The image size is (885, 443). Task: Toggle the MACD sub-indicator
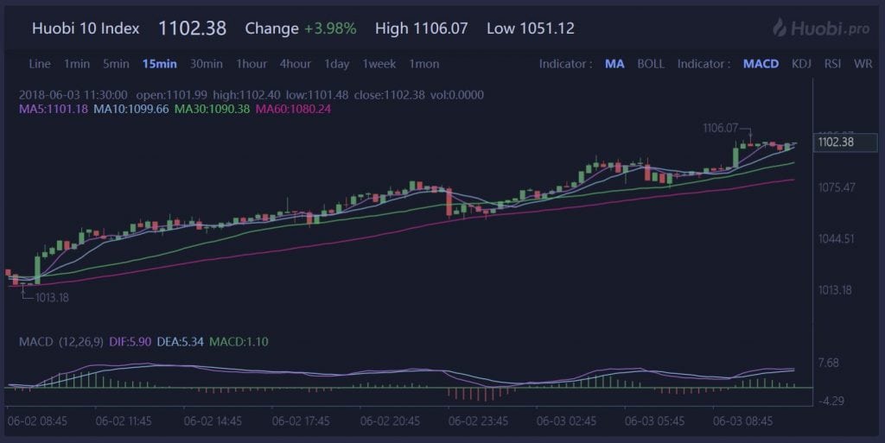[x=761, y=64]
